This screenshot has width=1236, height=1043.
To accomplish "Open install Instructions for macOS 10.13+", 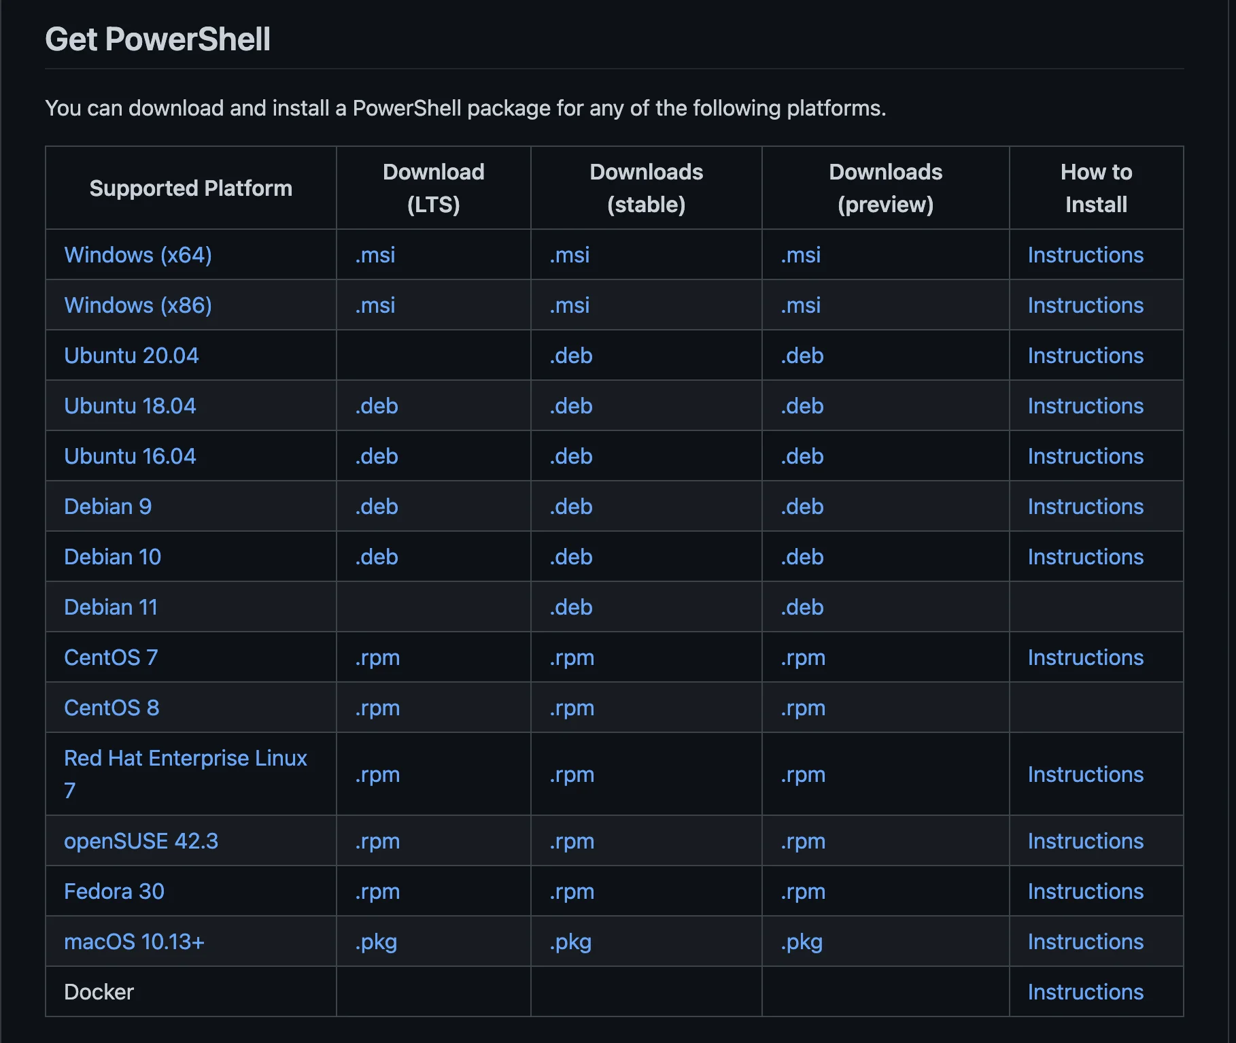I will pos(1085,942).
